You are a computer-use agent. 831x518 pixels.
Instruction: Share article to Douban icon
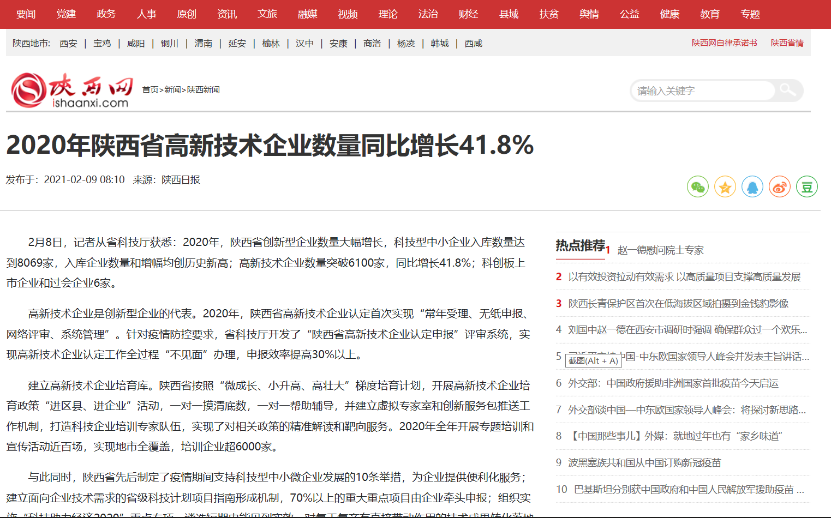coord(806,187)
